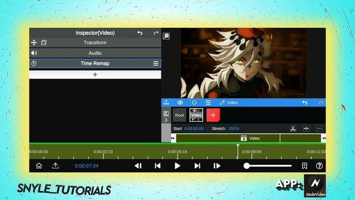Undo in the Inspector header

tap(140, 33)
